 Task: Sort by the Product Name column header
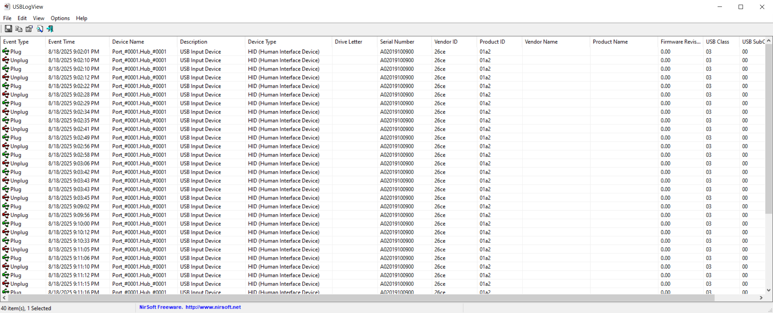point(624,42)
